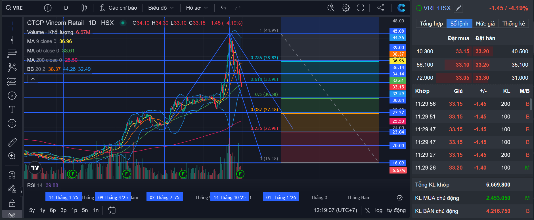The width and height of the screenshot is (534, 220).
Task: Select the 6p time range
Action: pos(53,210)
